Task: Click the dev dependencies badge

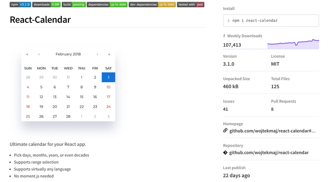Action: point(152,5)
